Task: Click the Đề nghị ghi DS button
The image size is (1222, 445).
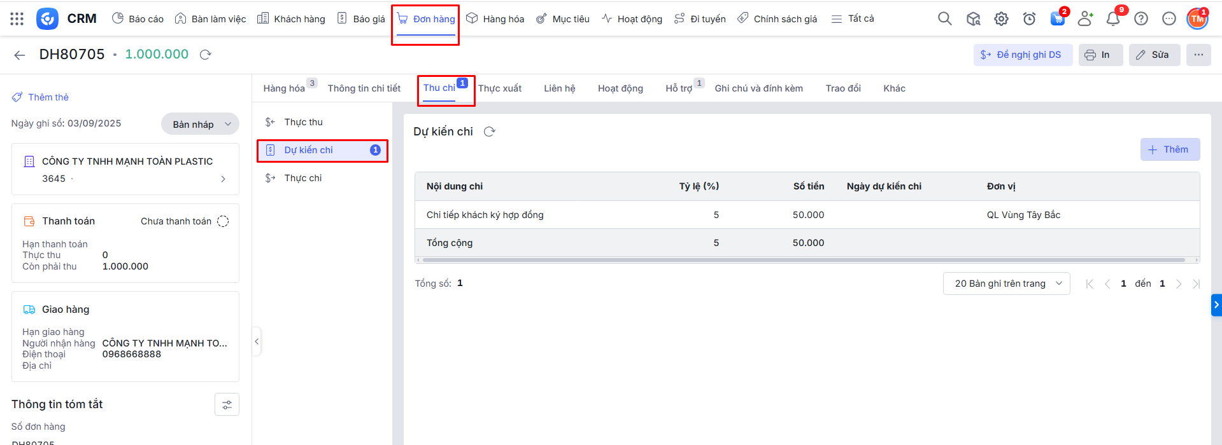Action: click(x=1022, y=55)
